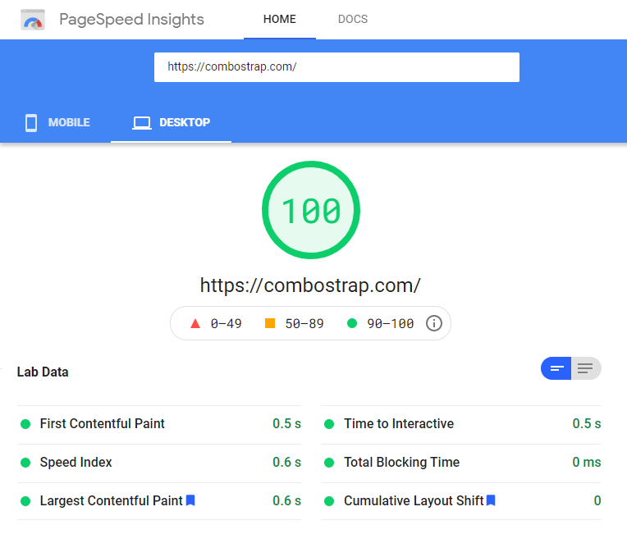Expand the Total Blocking Time metric row
The image size is (627, 534).
point(461,463)
